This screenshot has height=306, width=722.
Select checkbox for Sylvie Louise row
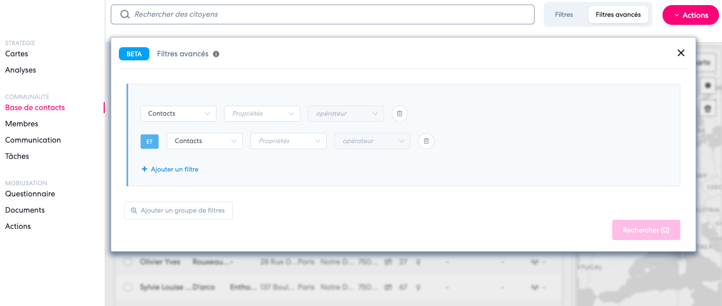pyautogui.click(x=128, y=287)
